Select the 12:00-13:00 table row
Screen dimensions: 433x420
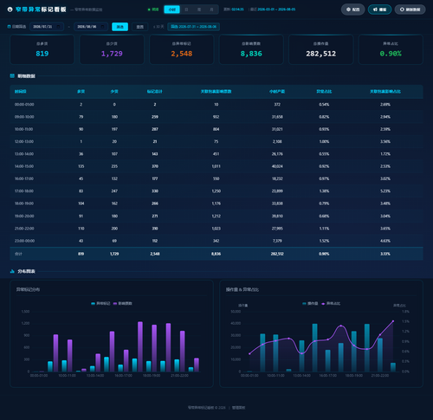coord(216,142)
